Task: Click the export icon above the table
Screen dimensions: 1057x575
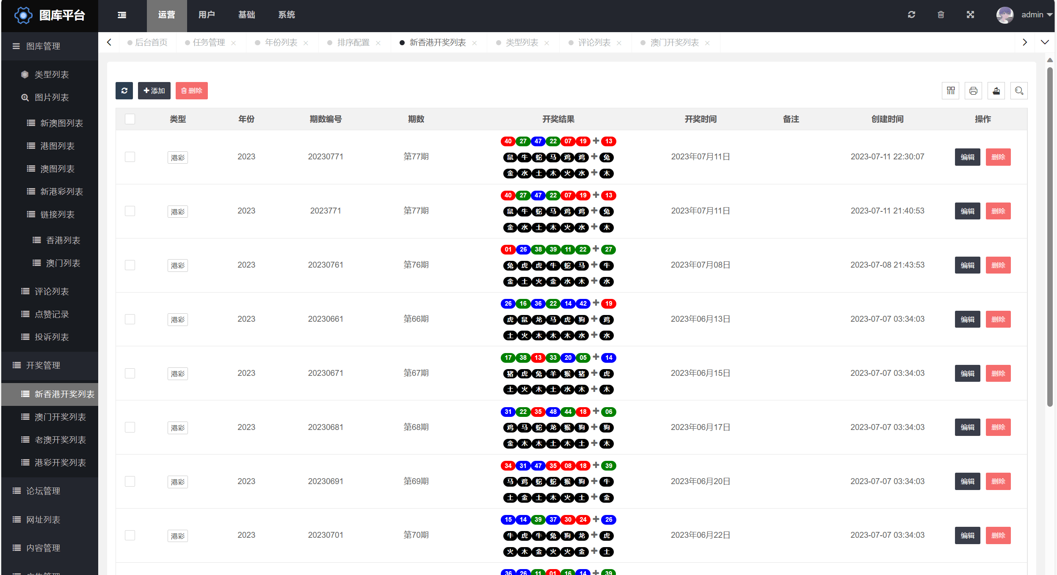Action: [996, 90]
